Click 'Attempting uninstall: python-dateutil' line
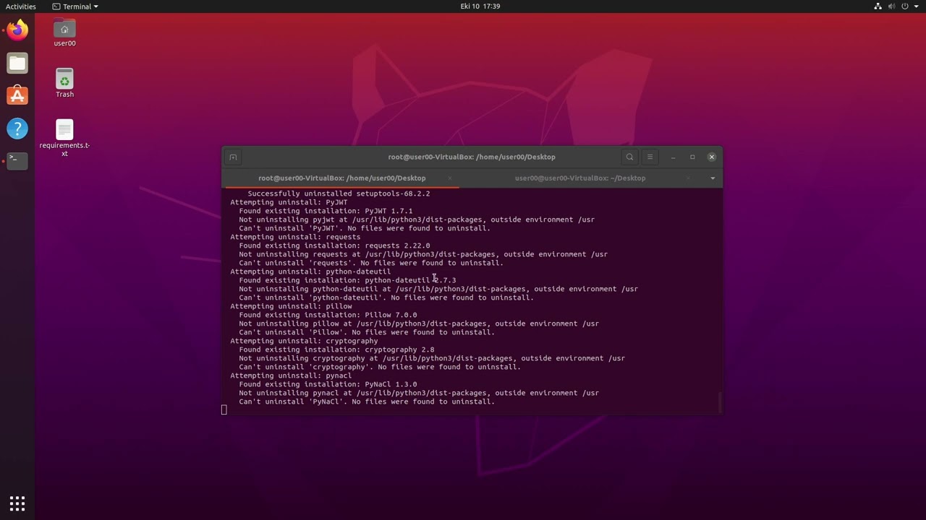The image size is (926, 520). pyautogui.click(x=310, y=272)
